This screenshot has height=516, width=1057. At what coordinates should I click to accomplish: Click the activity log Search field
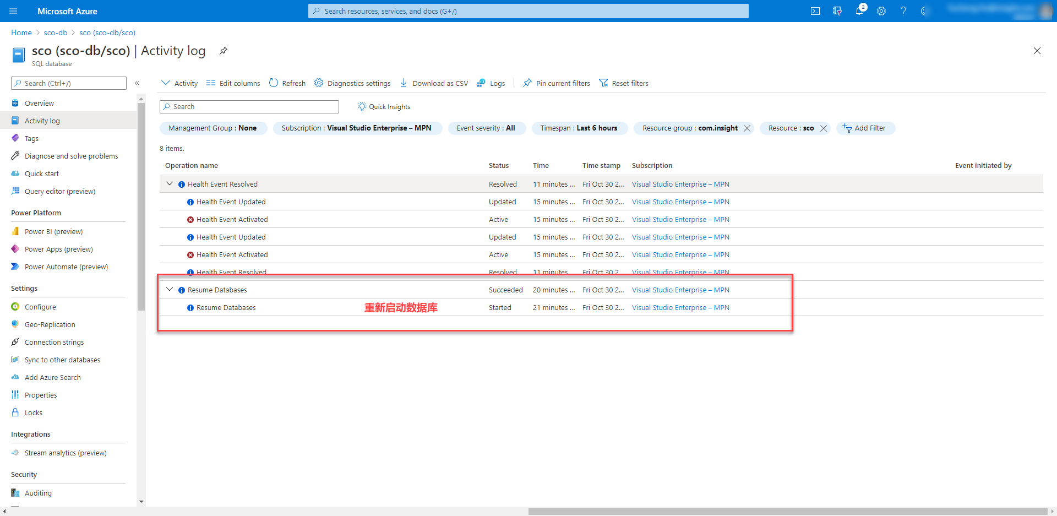point(249,107)
